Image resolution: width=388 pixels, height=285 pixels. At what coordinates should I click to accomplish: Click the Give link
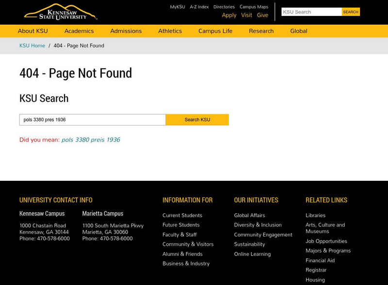click(x=262, y=15)
